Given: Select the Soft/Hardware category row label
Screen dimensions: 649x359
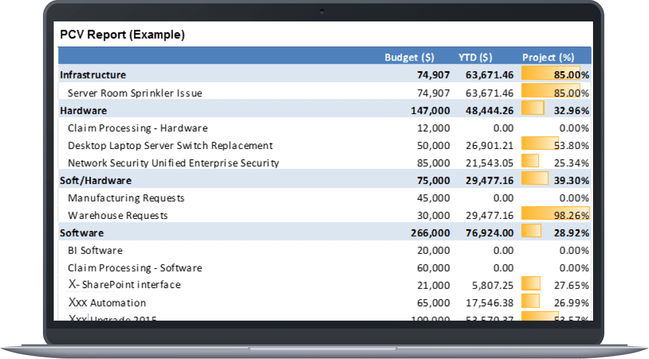Looking at the screenshot, I should 96,181.
